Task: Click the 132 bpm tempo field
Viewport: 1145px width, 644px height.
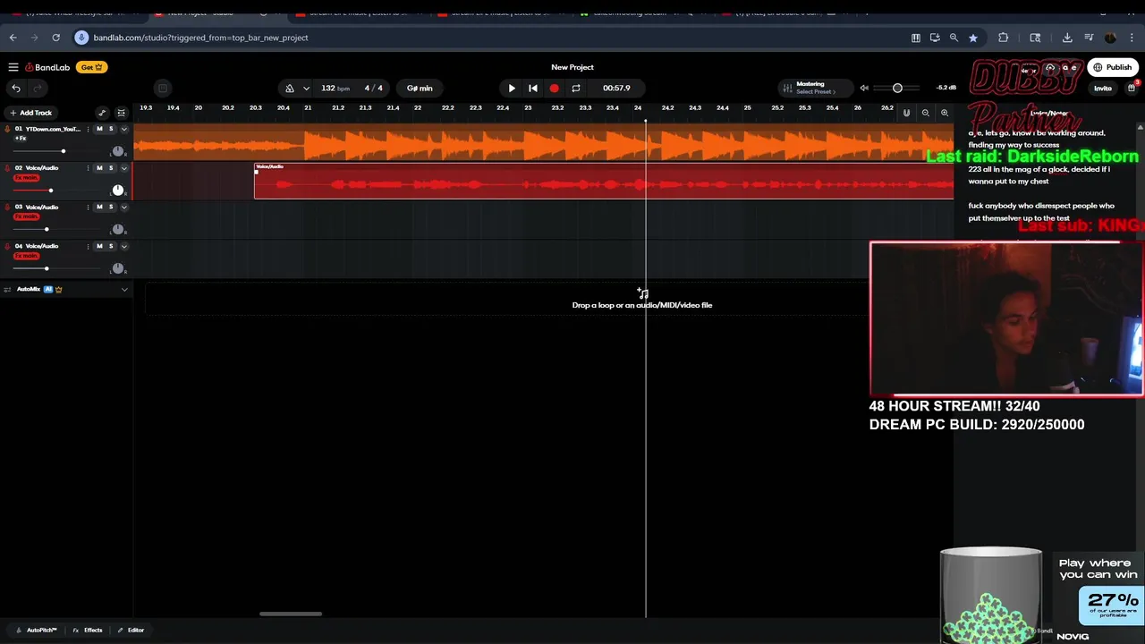Action: pyautogui.click(x=335, y=88)
